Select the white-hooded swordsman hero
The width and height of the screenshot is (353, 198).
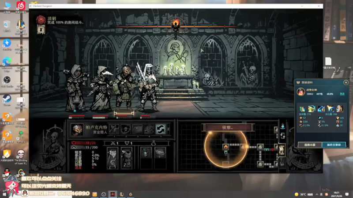pos(147,87)
